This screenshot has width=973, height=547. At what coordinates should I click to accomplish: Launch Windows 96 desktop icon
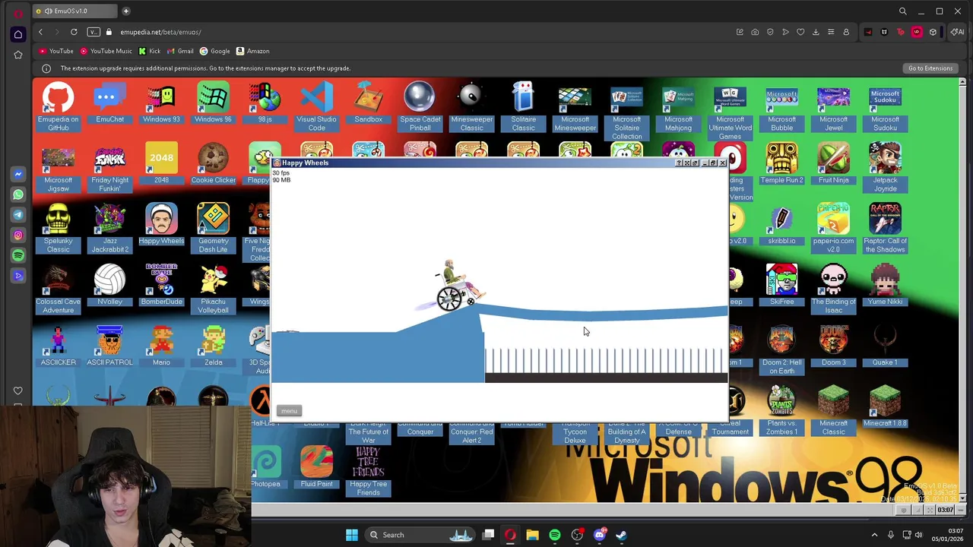click(x=213, y=103)
